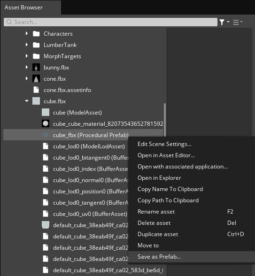Image resolution: width=255 pixels, height=276 pixels.
Task: Expand the LumberTank folder arrow
Action: tap(27, 45)
